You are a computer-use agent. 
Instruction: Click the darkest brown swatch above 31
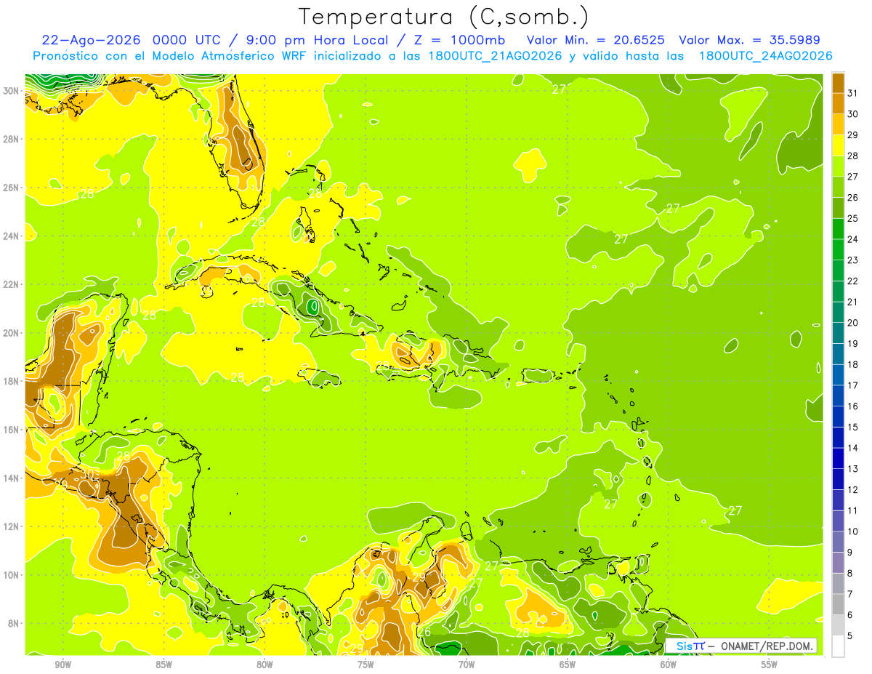click(x=838, y=83)
